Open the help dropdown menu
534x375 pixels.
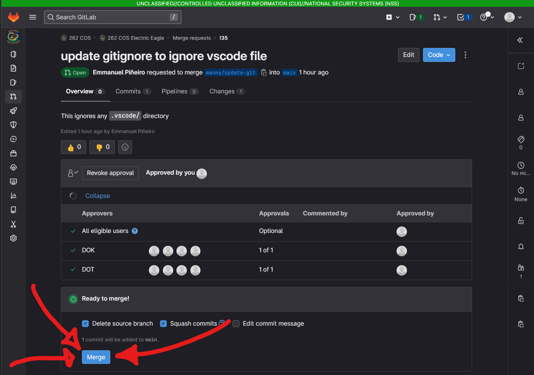point(487,17)
